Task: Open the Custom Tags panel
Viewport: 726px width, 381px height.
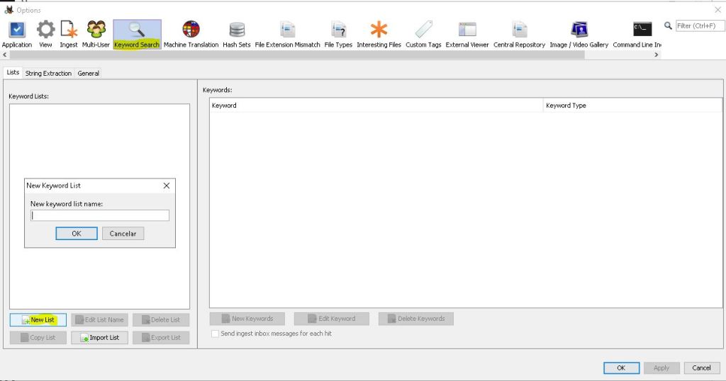Action: click(423, 34)
